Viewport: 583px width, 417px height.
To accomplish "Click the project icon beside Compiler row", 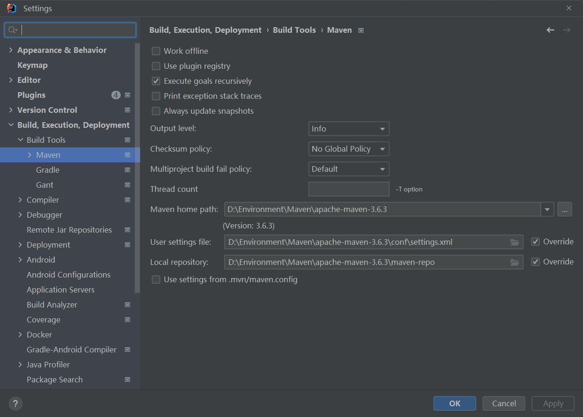I will (x=127, y=200).
